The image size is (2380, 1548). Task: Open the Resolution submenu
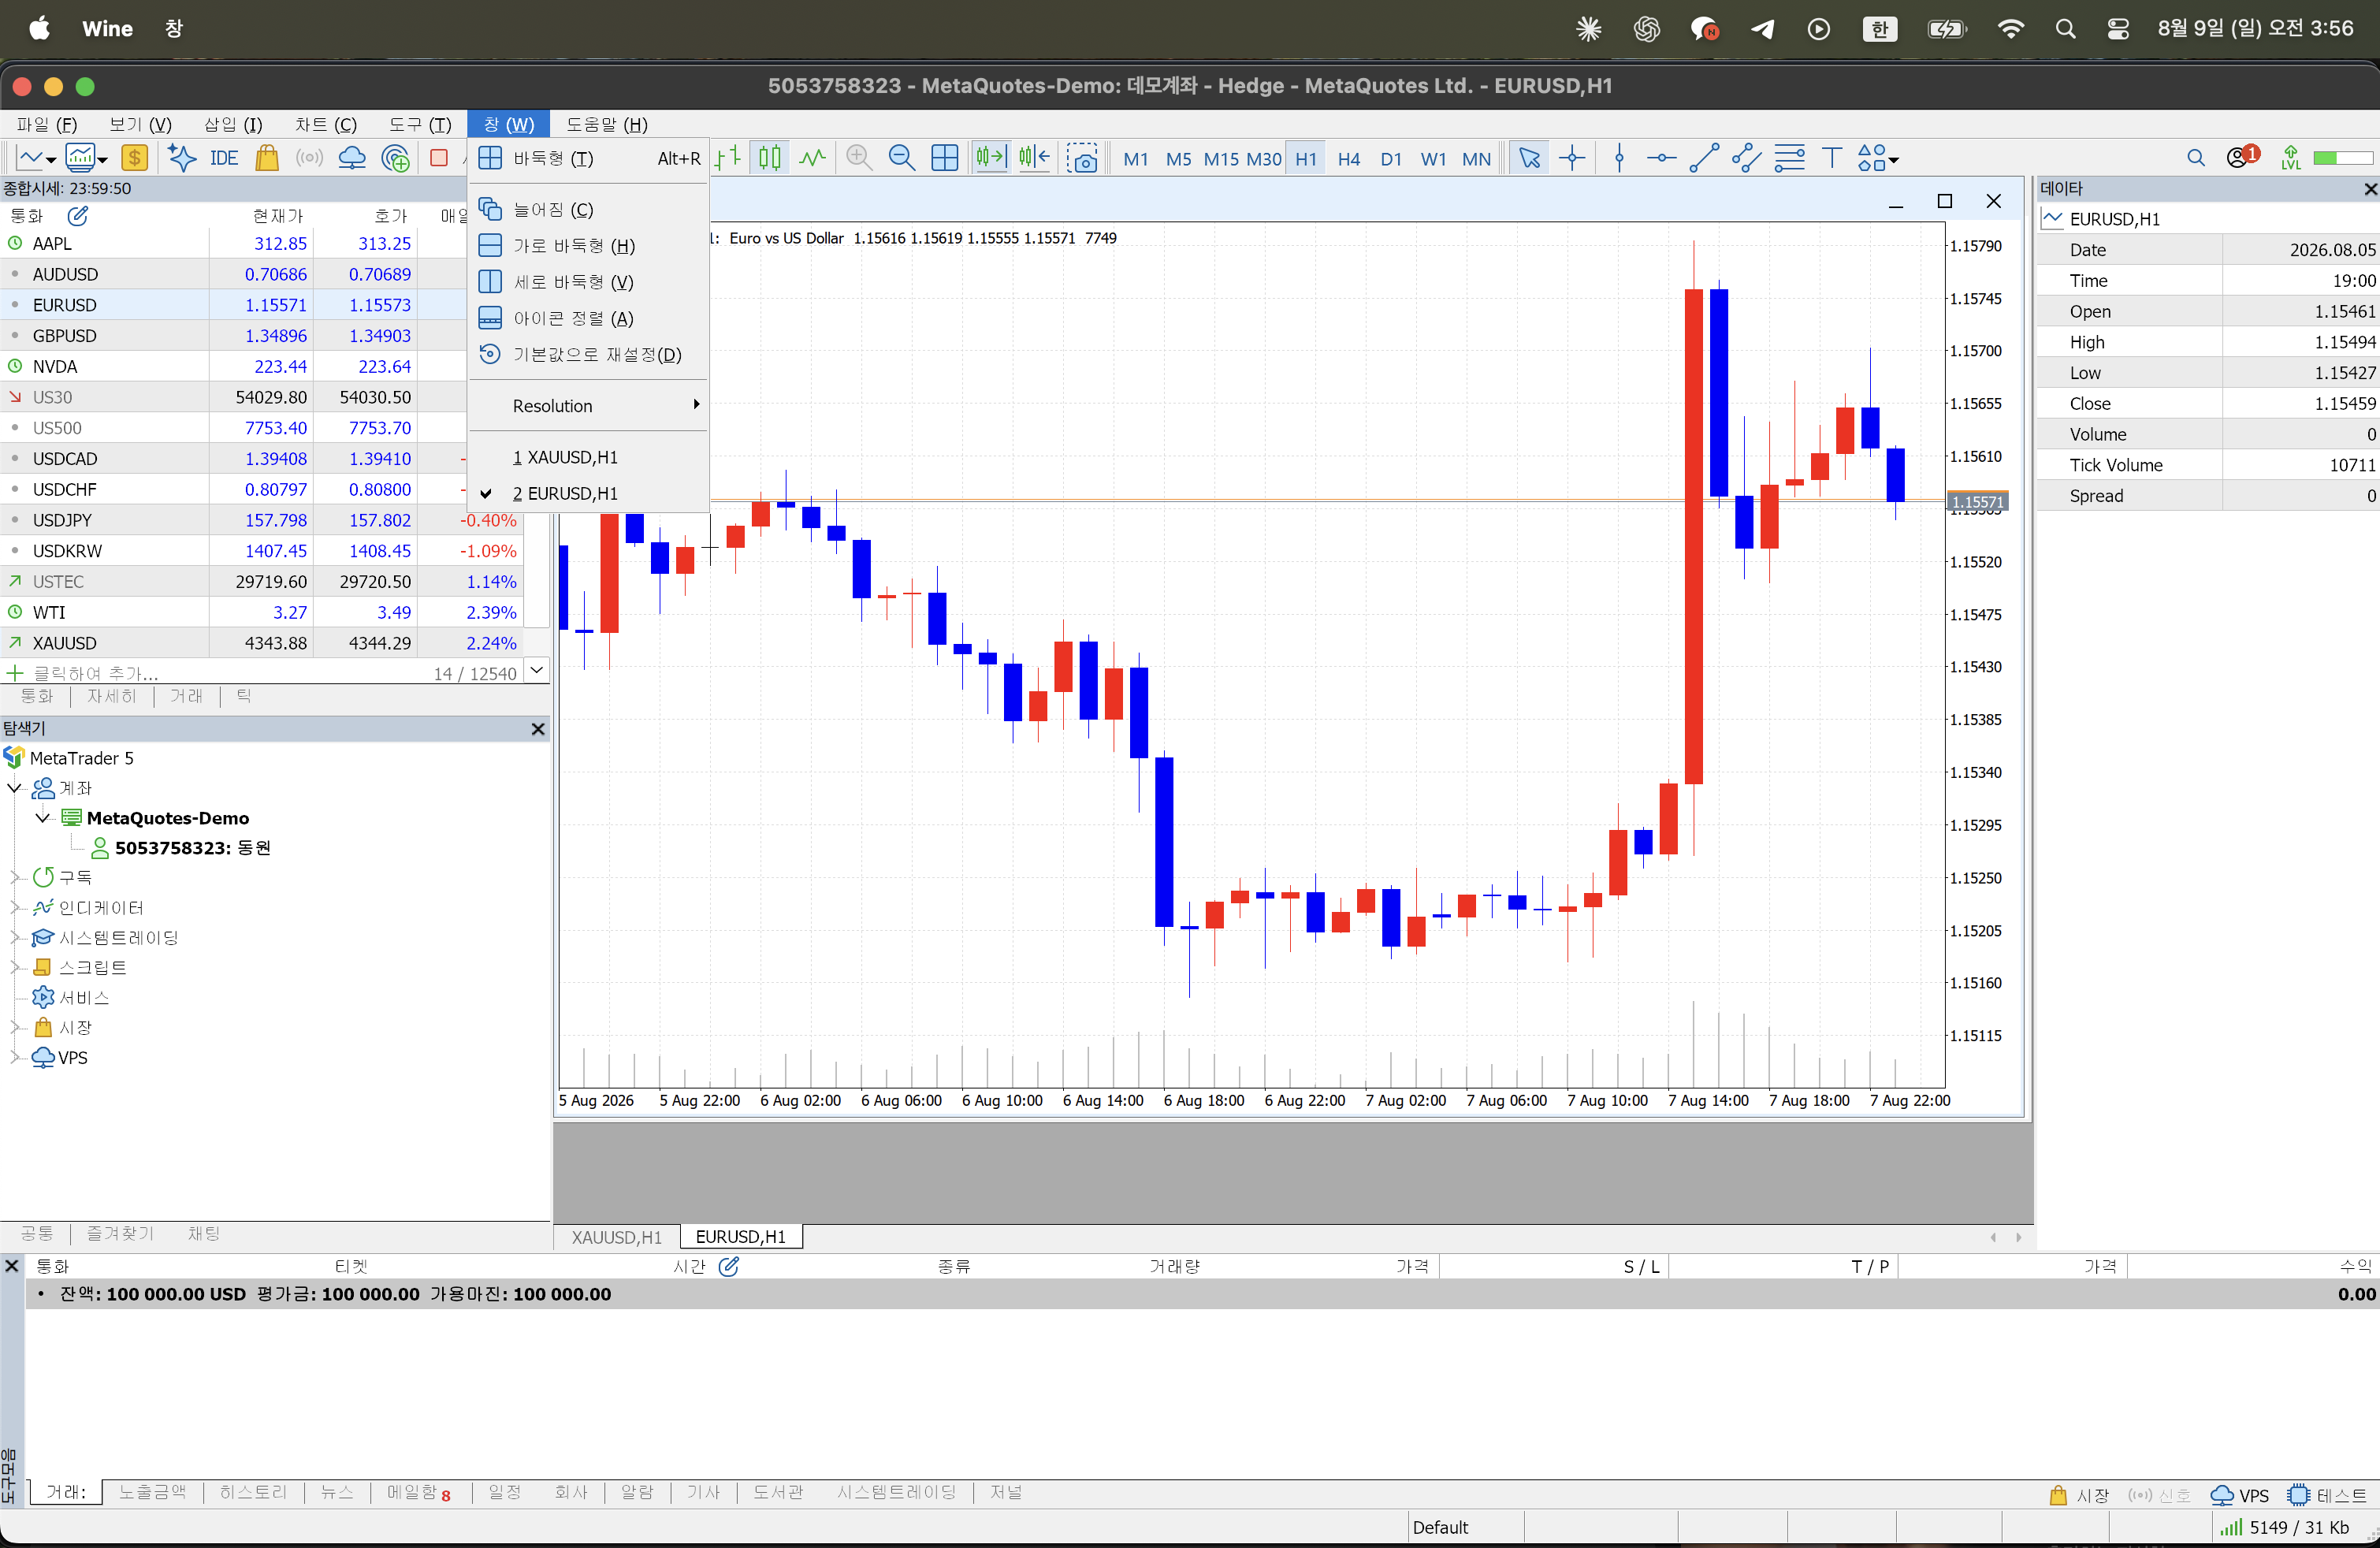[589, 405]
